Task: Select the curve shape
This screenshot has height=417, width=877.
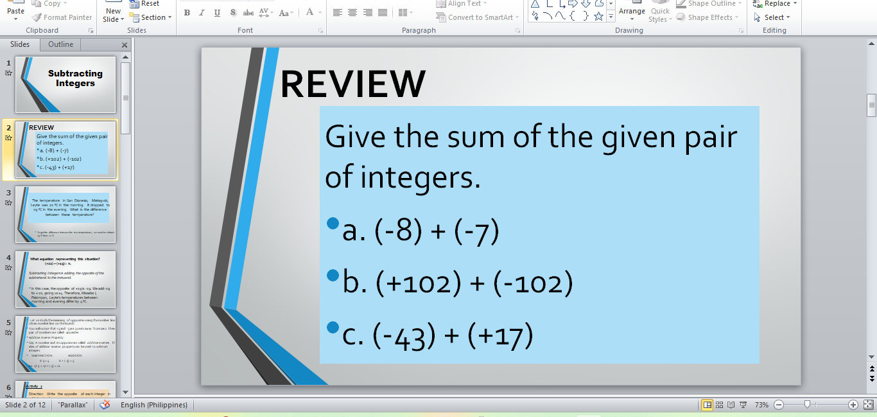Action: (x=560, y=16)
